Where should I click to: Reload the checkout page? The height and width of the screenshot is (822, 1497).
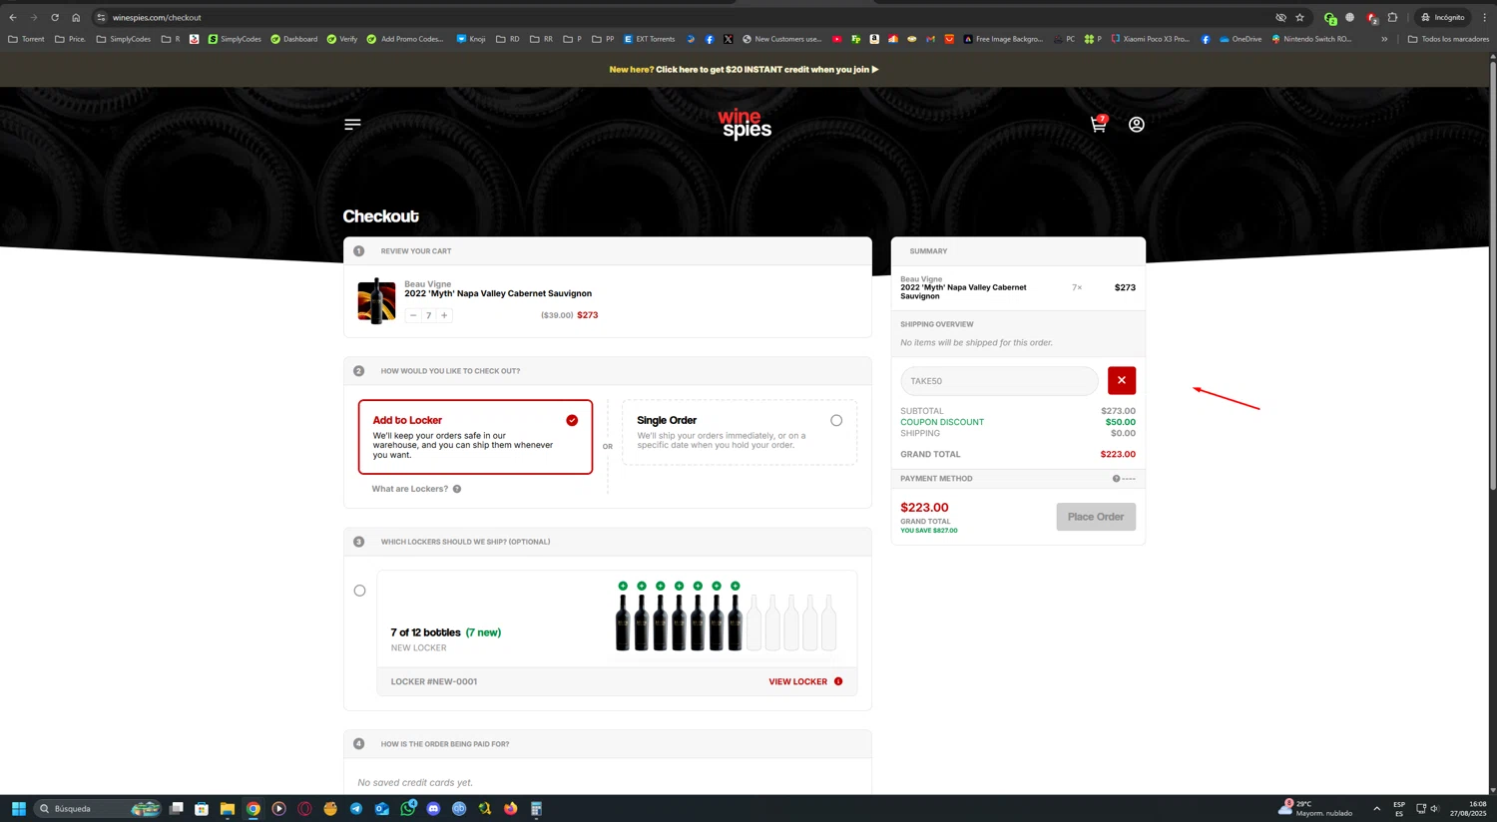point(55,17)
